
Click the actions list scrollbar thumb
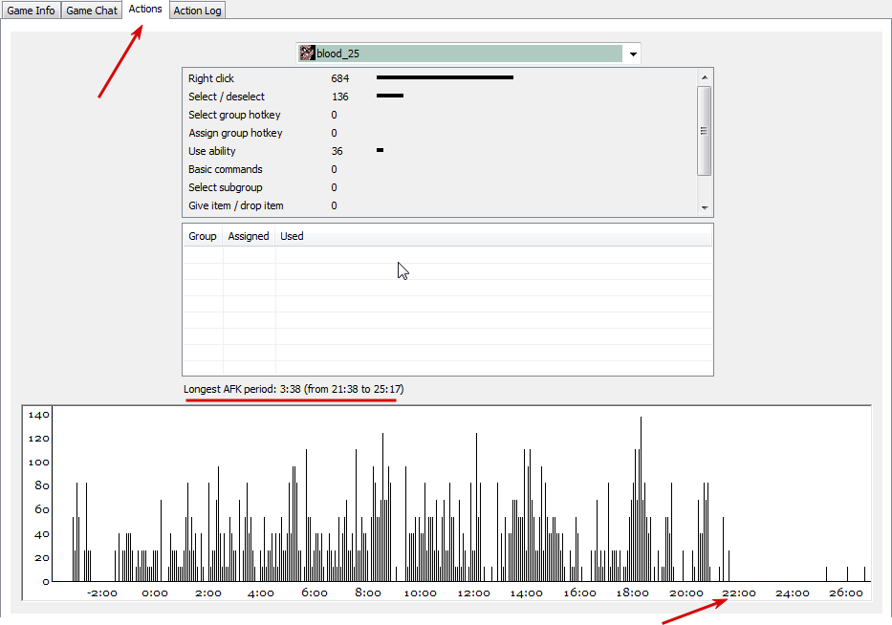tap(705, 131)
